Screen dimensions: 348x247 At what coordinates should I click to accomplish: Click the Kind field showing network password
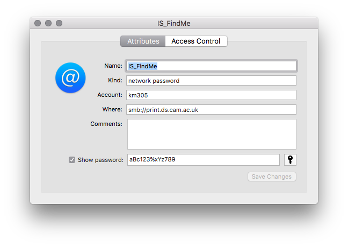click(x=211, y=81)
